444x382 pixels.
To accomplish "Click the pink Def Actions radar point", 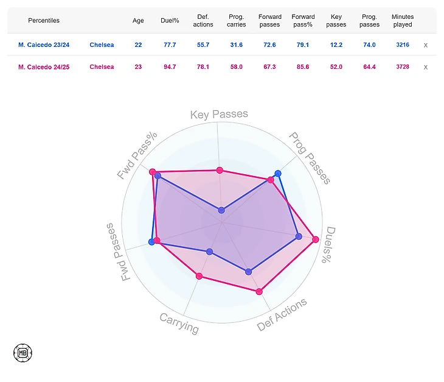I will click(x=259, y=292).
